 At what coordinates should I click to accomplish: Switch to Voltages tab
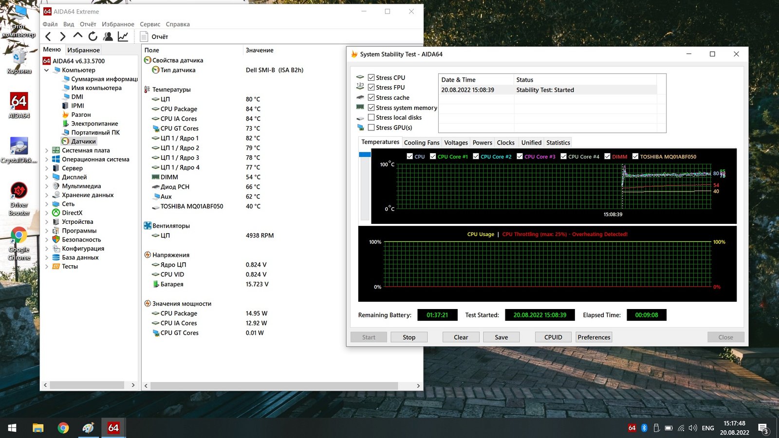coord(456,143)
